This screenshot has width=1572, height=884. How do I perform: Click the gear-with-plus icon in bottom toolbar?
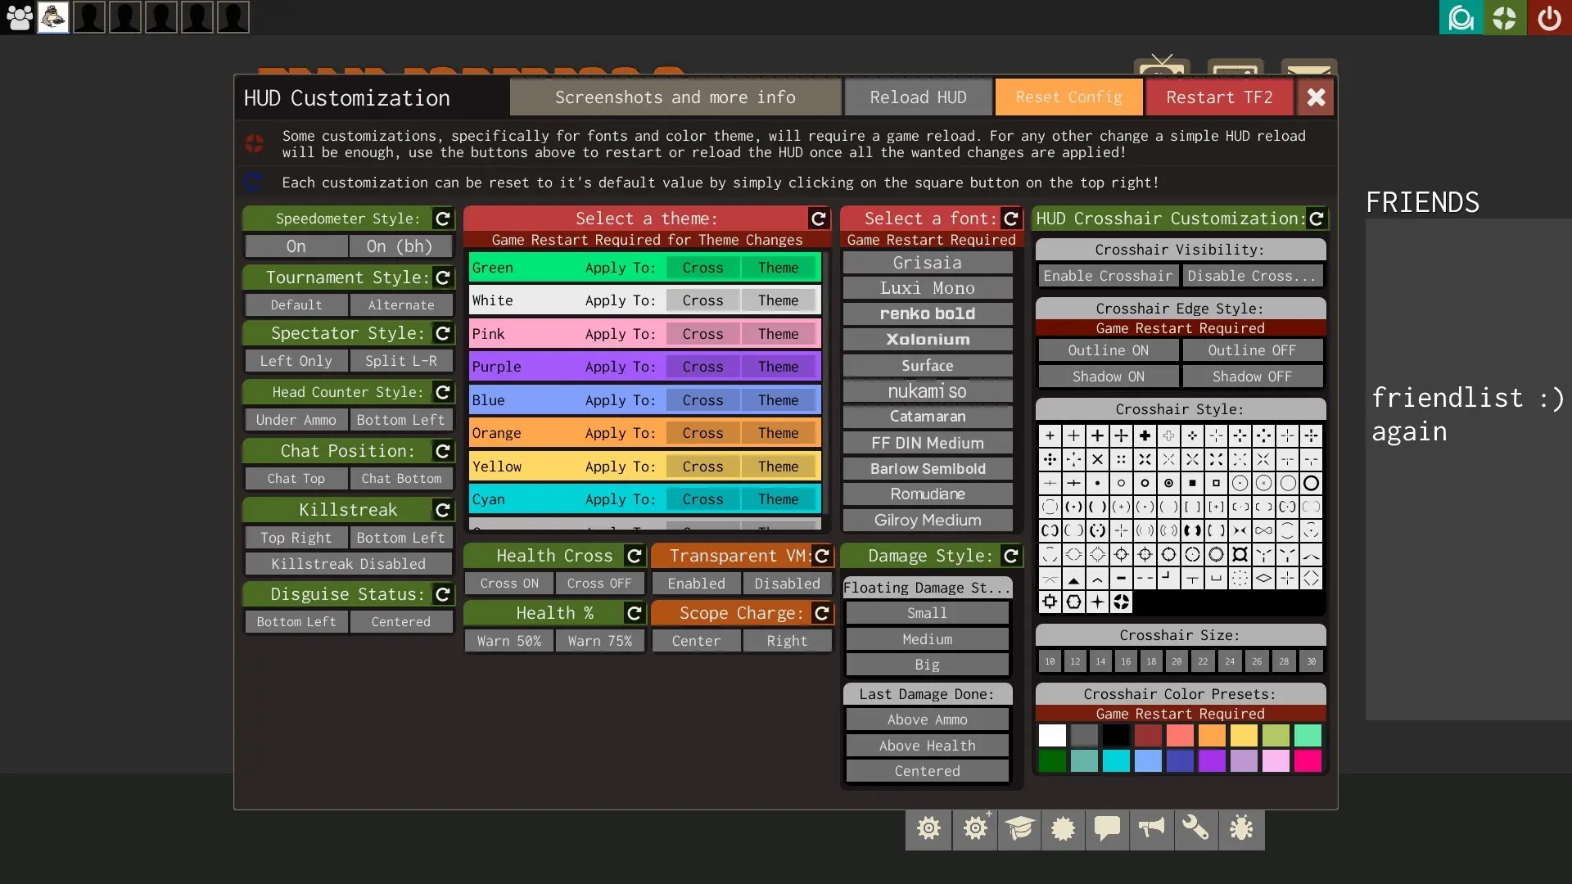974,828
